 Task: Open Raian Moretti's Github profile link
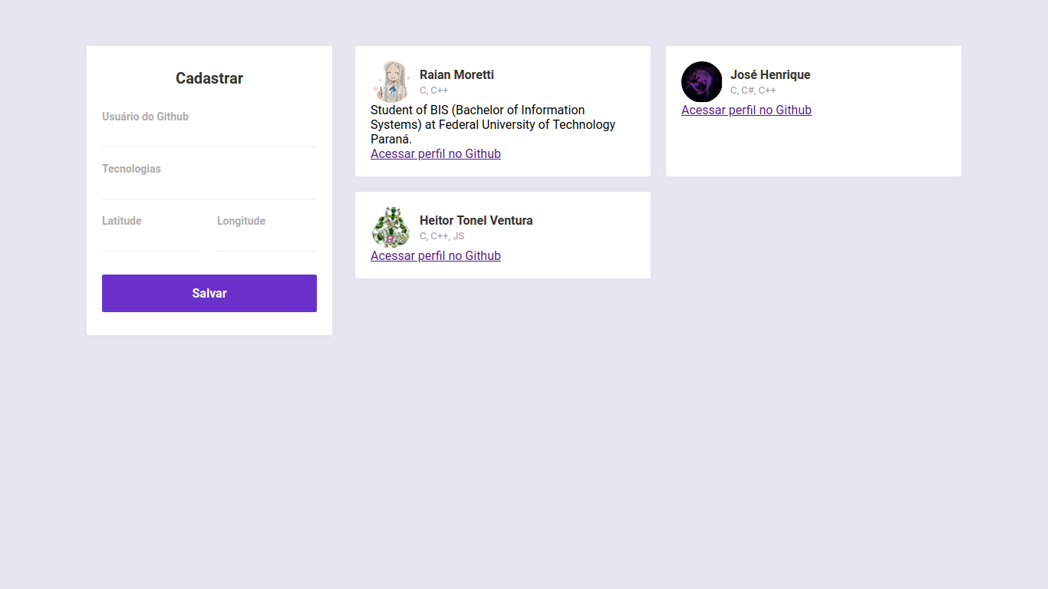click(436, 153)
